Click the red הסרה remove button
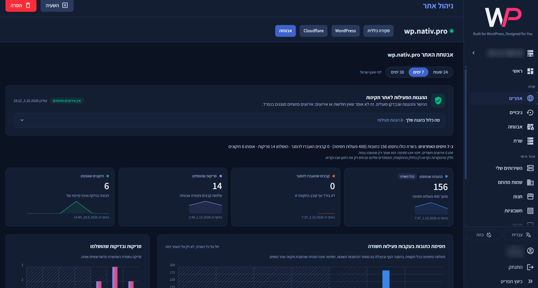The width and height of the screenshot is (538, 288). pos(21,5)
